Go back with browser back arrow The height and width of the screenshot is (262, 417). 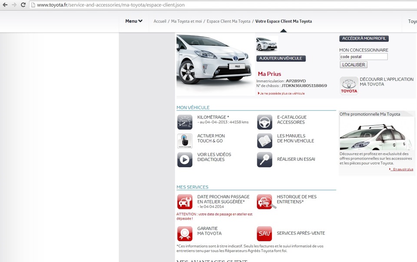coord(5,5)
